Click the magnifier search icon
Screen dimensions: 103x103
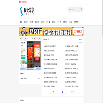82,9
